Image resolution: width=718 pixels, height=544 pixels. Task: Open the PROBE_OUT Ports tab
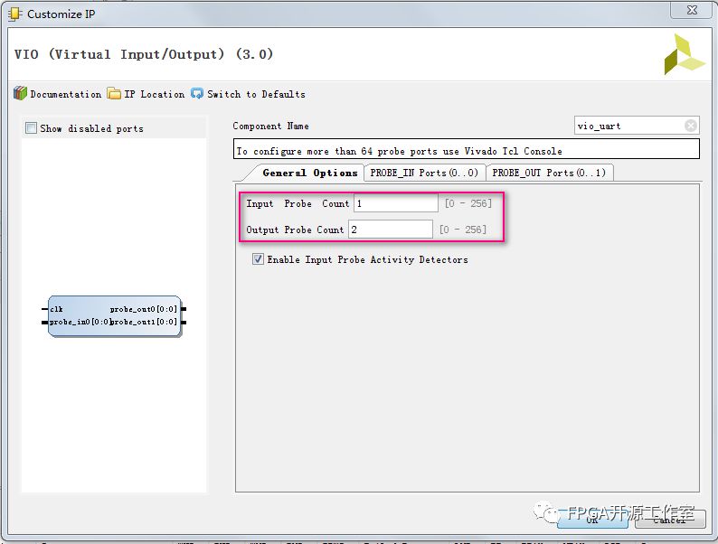[549, 173]
